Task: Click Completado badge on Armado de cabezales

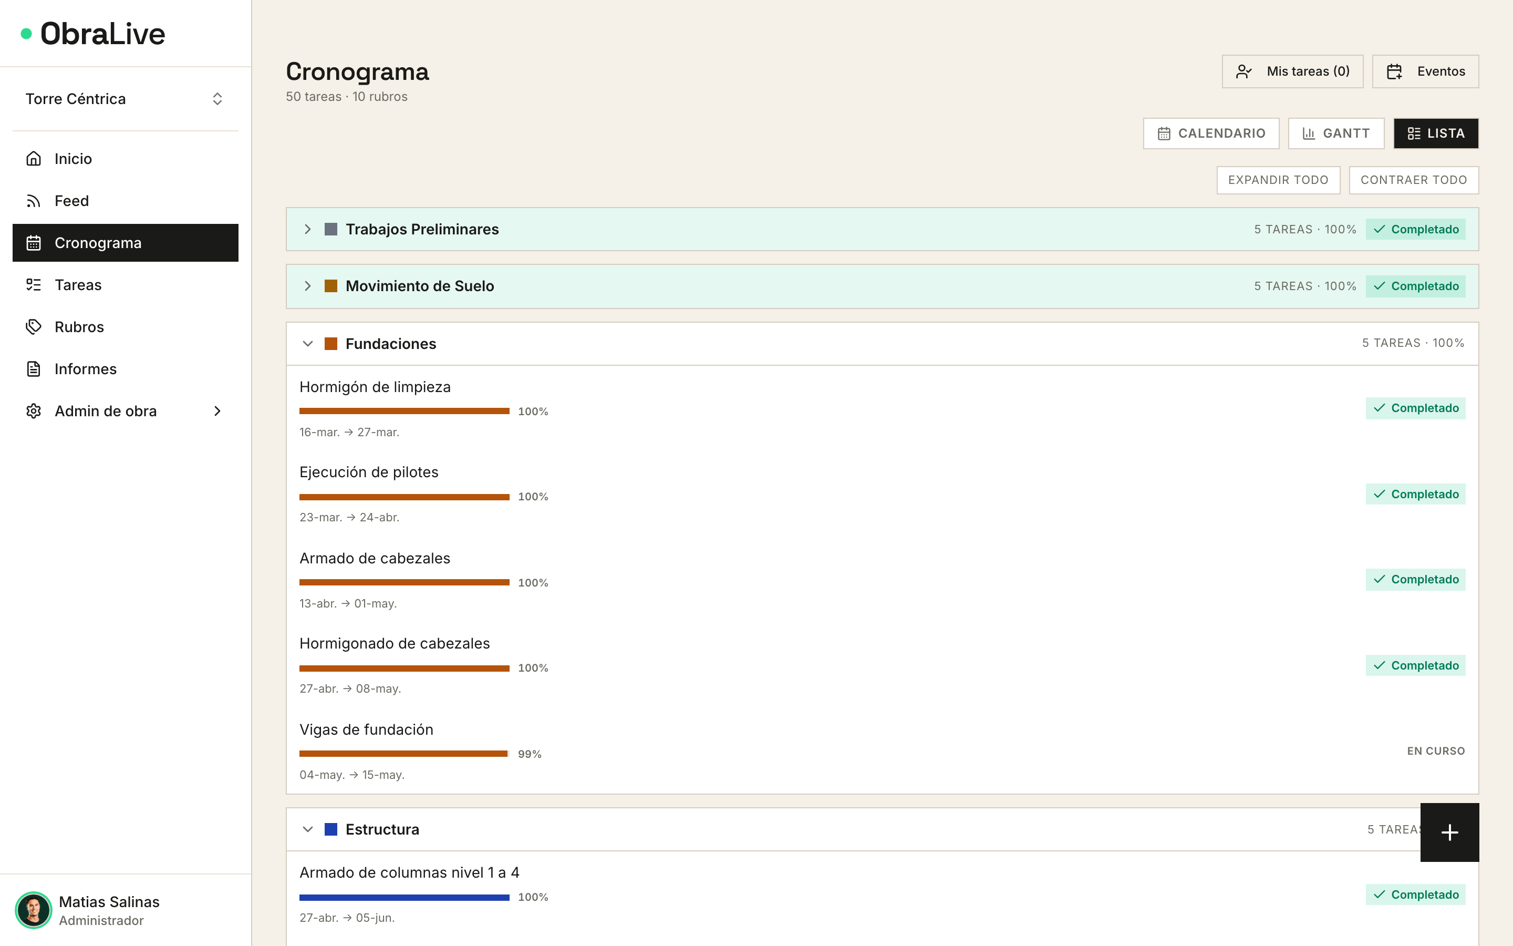Action: point(1415,579)
